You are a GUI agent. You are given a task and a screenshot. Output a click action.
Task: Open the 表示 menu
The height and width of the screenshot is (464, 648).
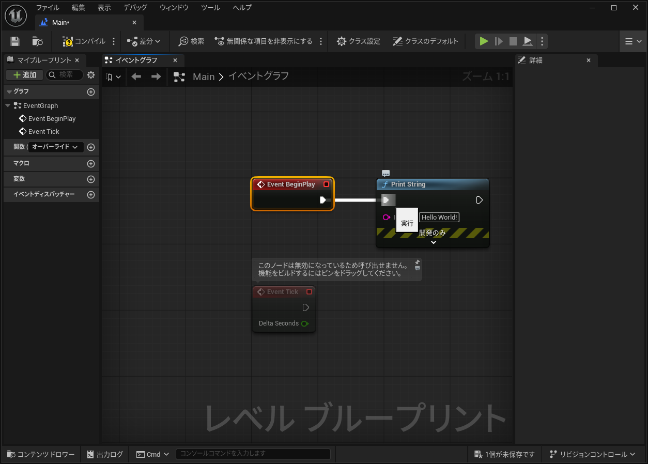tap(104, 8)
